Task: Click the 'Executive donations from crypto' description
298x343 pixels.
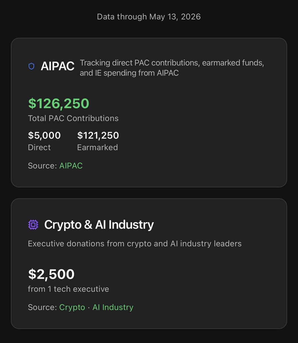Action: point(135,244)
